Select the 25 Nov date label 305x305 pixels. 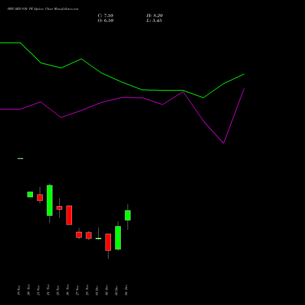click(x=58, y=290)
